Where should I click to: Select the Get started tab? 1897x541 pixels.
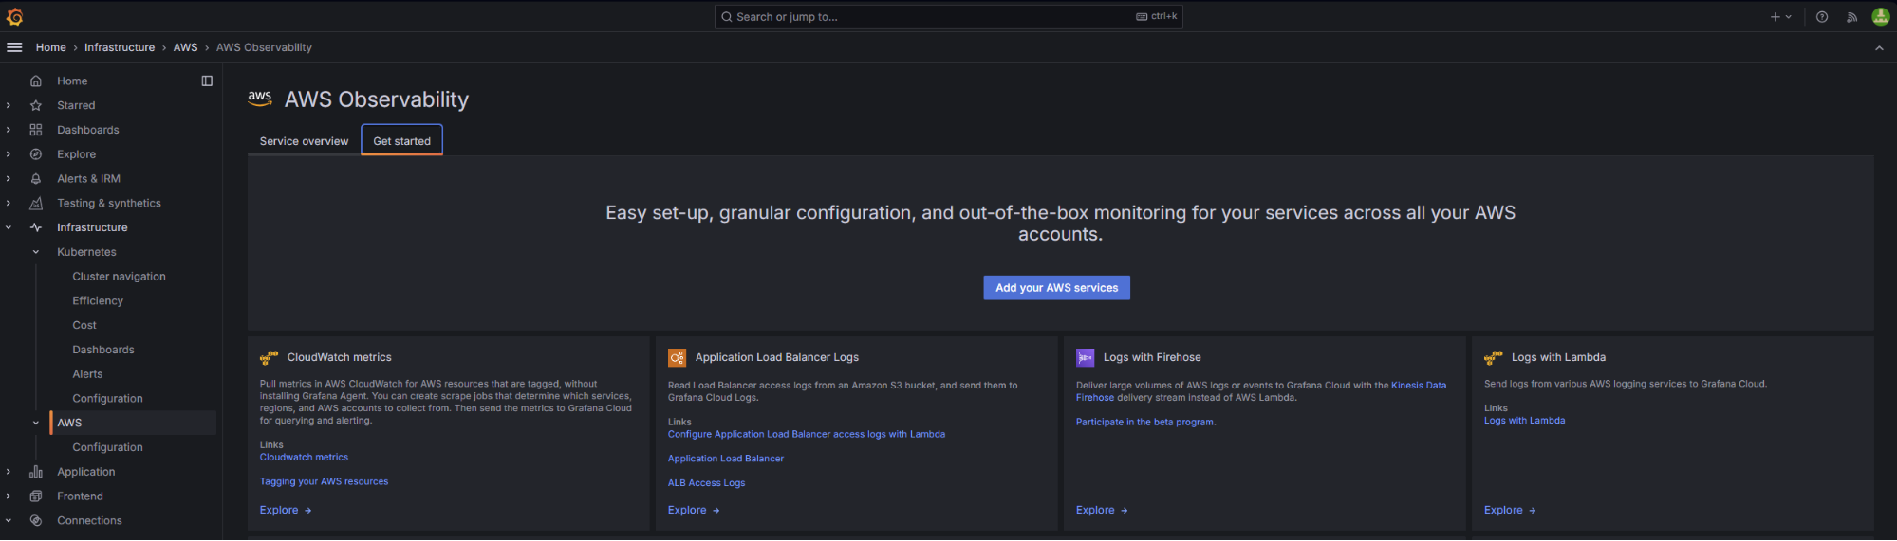pos(401,141)
